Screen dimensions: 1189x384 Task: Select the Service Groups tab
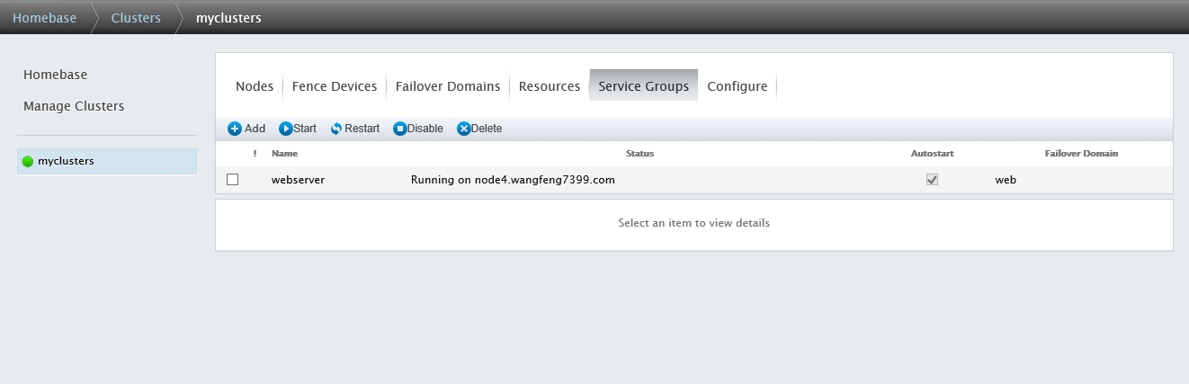click(x=643, y=86)
